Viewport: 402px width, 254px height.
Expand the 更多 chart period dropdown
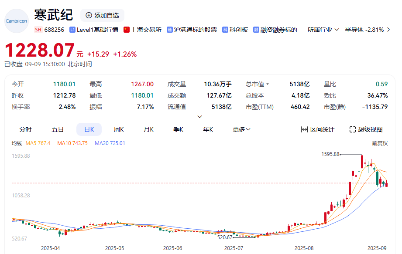pyautogui.click(x=241, y=129)
